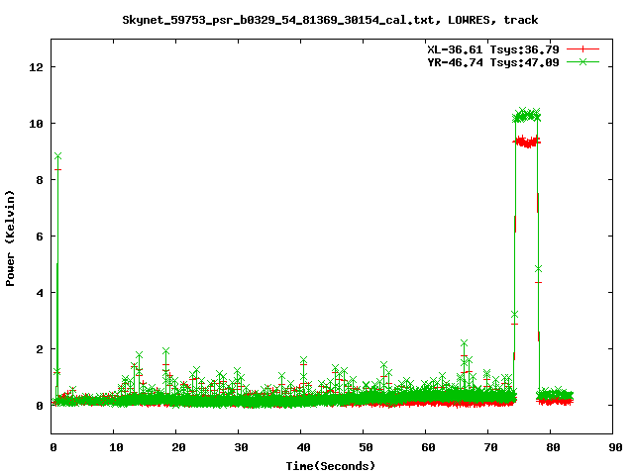Click the green calibration plateau above 10 Kelvin
Image resolution: width=634 pixels, height=475 pixels.
(526, 115)
